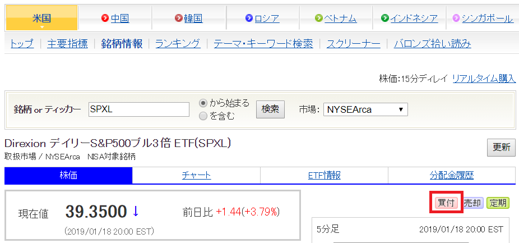This screenshot has width=519, height=243.
Task: Click the 更新 refresh button
Action: [x=501, y=148]
